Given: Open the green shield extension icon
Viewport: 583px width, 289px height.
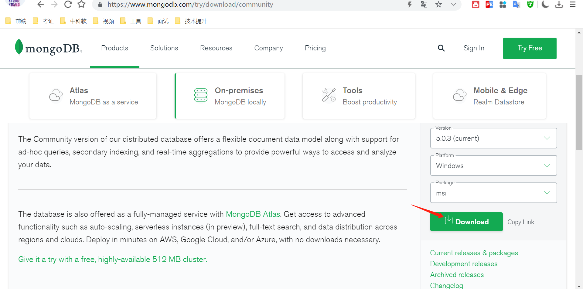Looking at the screenshot, I should pos(530,4).
